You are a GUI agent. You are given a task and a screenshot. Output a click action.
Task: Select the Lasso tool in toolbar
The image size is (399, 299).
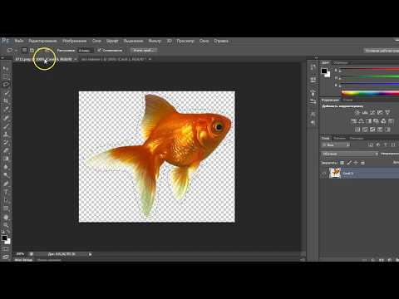[6, 85]
